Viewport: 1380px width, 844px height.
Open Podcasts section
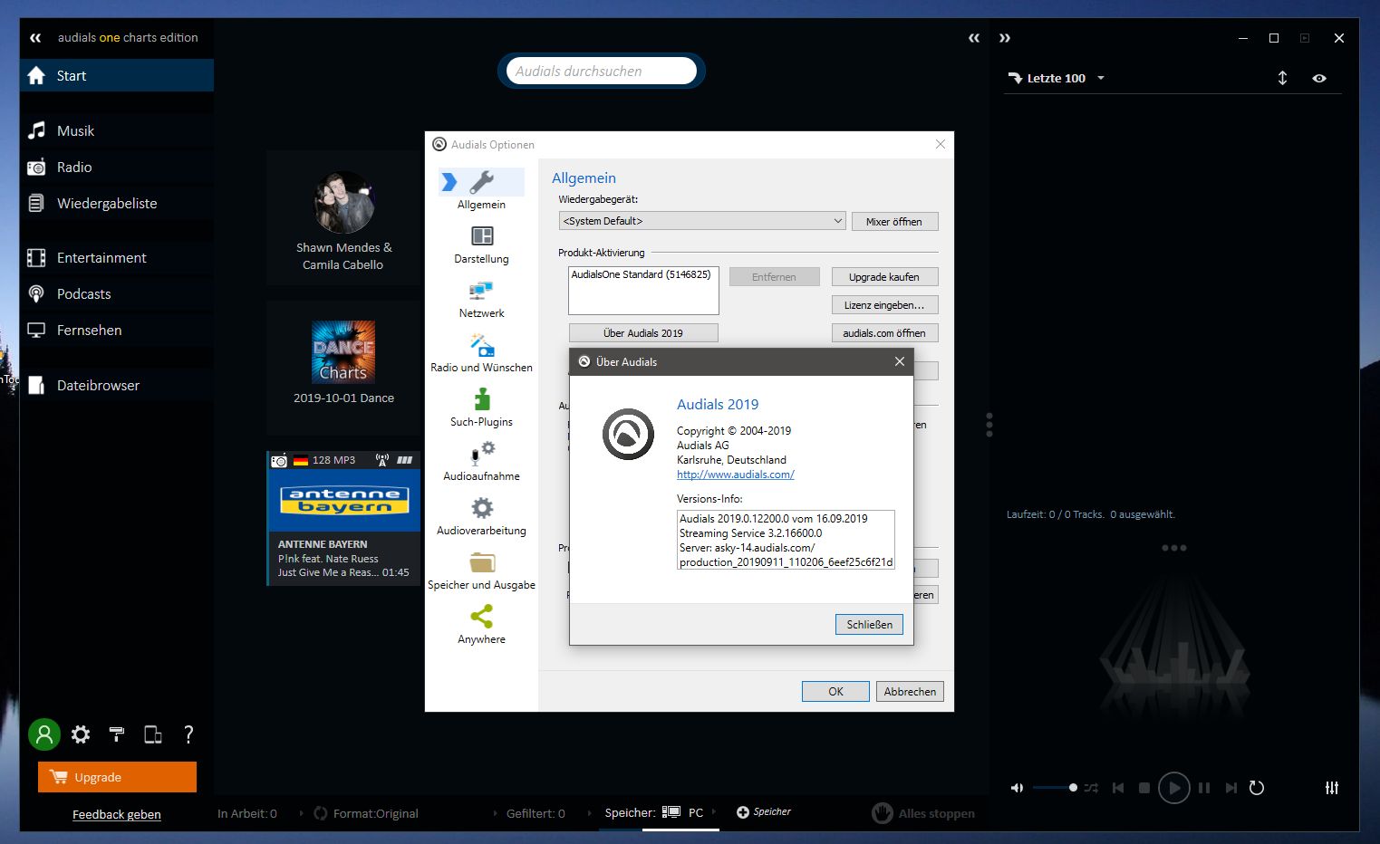pyautogui.click(x=116, y=293)
